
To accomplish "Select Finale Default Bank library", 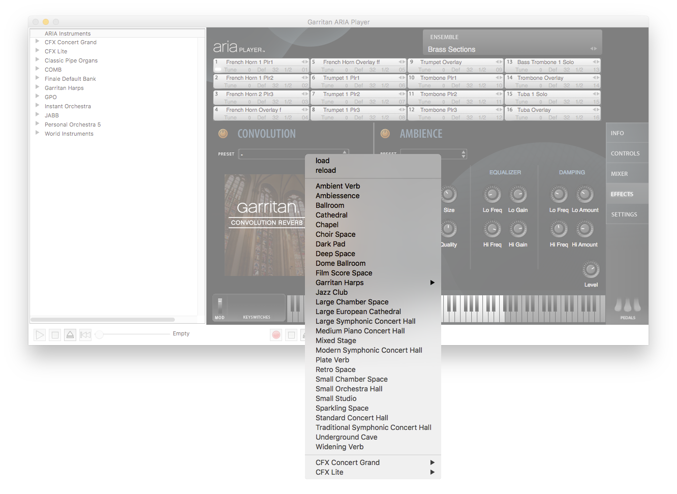I will tap(70, 79).
